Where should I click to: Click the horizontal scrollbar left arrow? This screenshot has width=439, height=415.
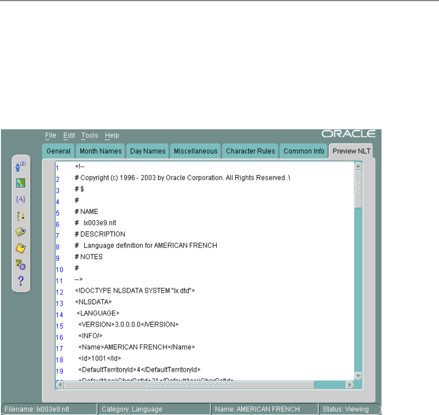point(60,385)
